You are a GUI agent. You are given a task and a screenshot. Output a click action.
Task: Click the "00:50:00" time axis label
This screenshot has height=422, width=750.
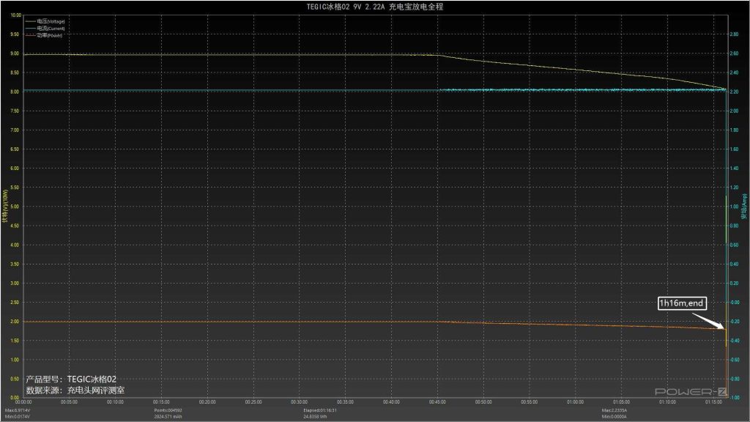click(483, 402)
